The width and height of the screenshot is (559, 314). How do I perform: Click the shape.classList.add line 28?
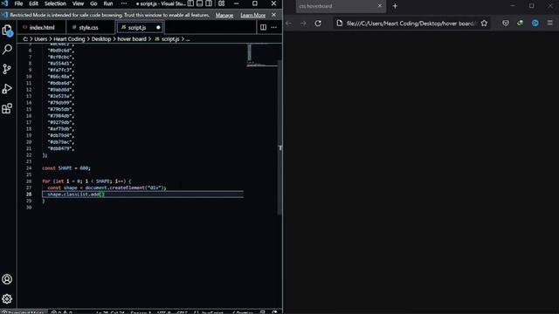pos(76,194)
